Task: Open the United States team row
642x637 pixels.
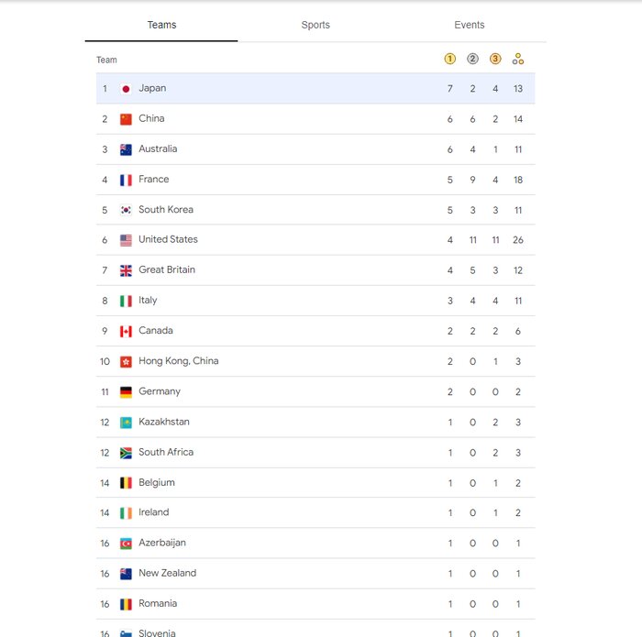Action: (168, 240)
